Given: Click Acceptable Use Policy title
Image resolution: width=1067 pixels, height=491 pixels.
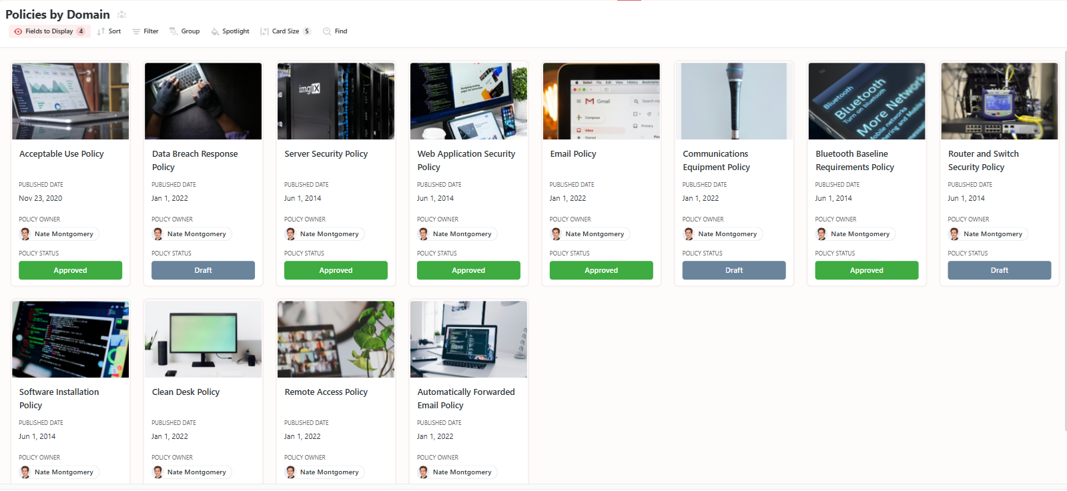Looking at the screenshot, I should pos(61,154).
